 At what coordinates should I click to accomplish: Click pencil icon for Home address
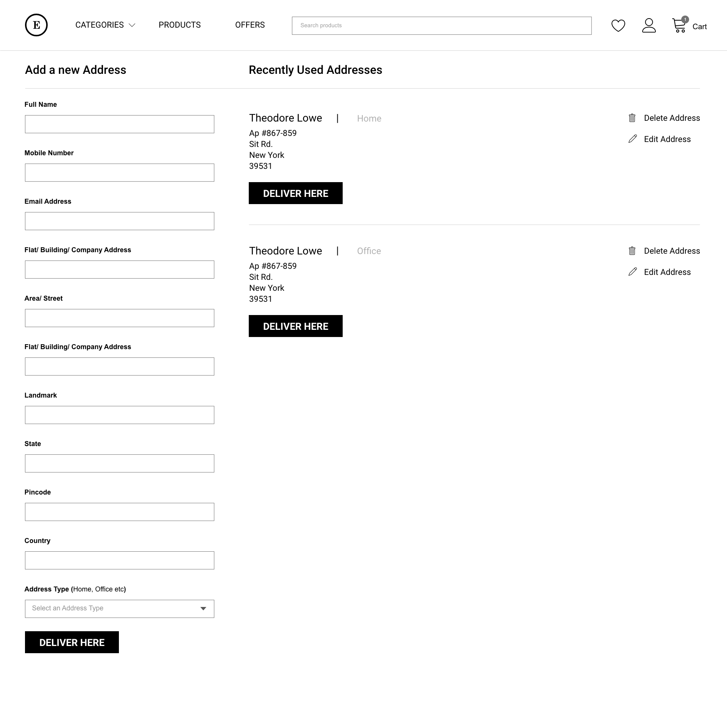[x=632, y=139]
